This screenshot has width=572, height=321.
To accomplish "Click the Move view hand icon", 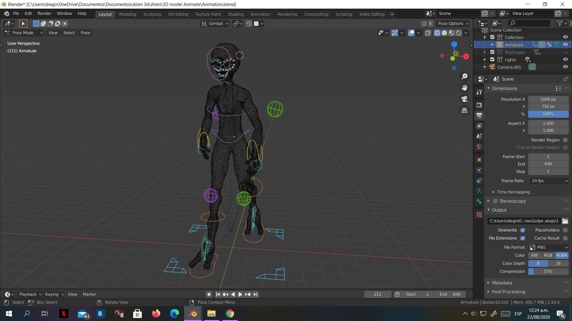I will pos(464,88).
